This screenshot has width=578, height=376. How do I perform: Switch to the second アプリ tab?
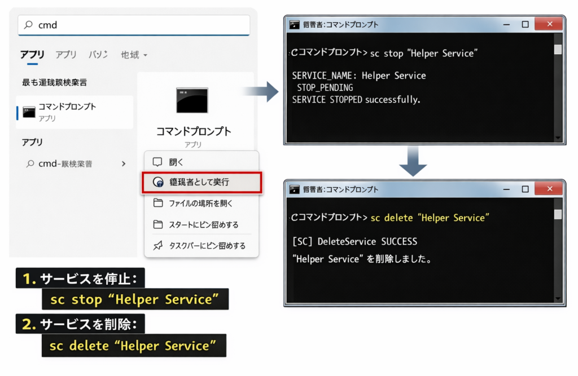click(66, 55)
